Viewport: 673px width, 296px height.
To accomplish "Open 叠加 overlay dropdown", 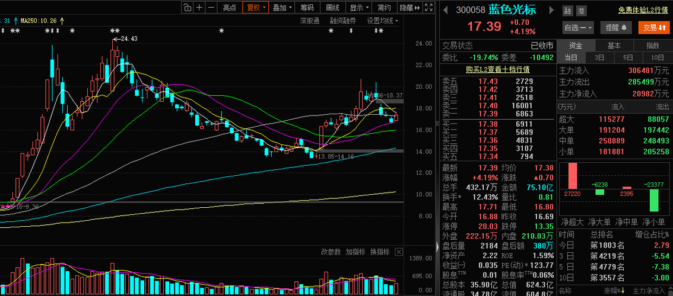I will tap(283, 7).
